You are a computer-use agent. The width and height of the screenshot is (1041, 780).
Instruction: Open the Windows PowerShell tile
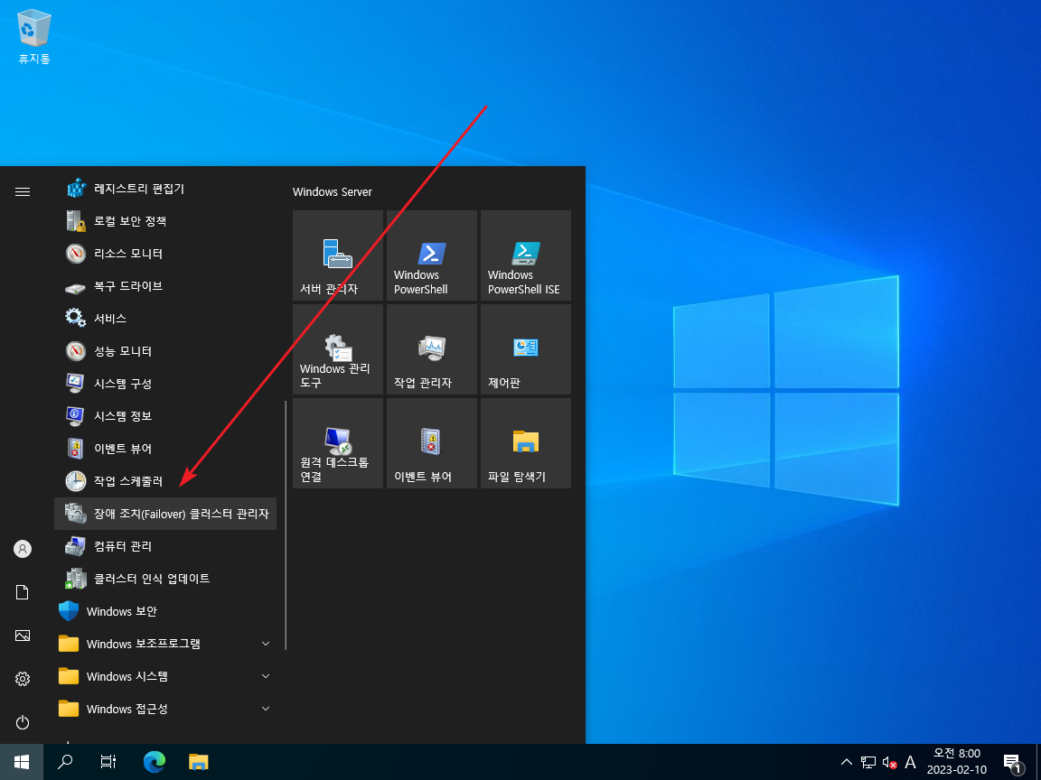click(x=432, y=255)
